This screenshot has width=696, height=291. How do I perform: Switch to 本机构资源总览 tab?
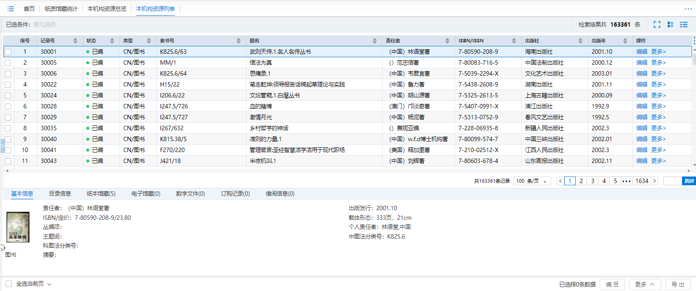(x=107, y=9)
